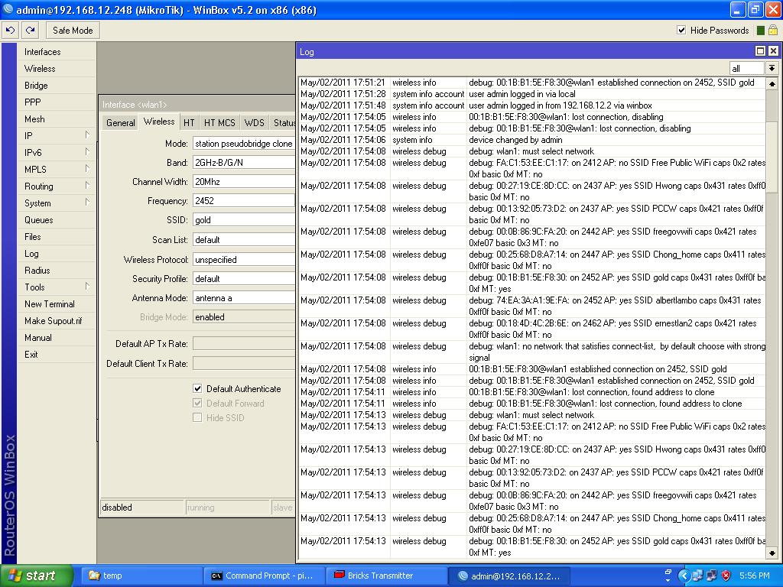Expand the IPv6 submenu arrow
The height and width of the screenshot is (587, 783).
87,152
